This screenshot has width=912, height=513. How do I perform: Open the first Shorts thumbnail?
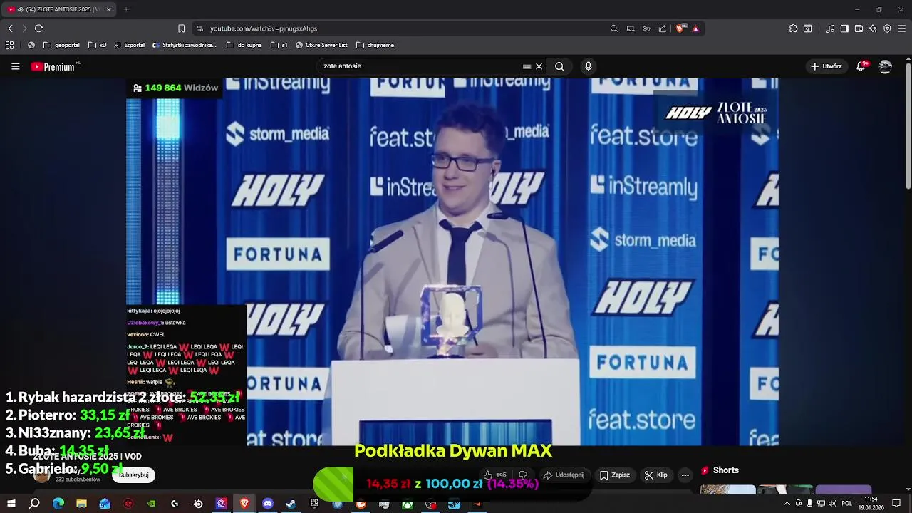(x=727, y=489)
